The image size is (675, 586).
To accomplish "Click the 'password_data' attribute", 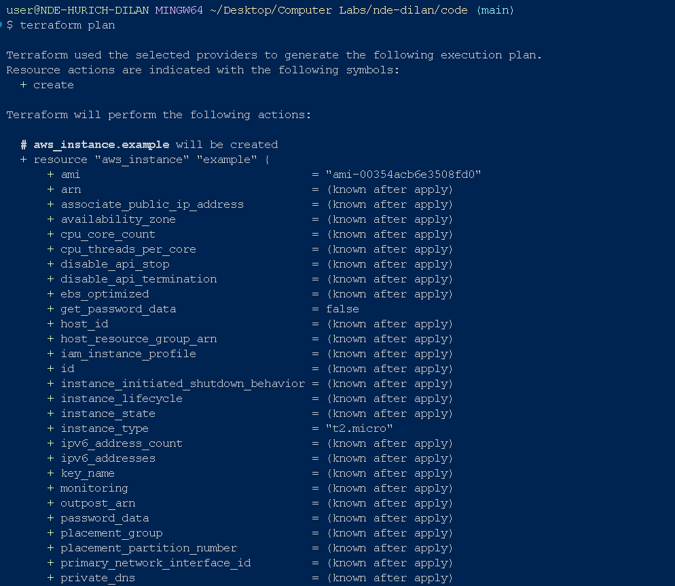I will [x=105, y=518].
